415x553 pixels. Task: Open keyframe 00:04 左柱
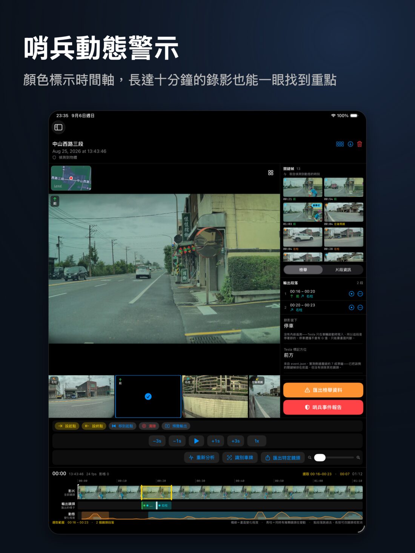tap(303, 237)
